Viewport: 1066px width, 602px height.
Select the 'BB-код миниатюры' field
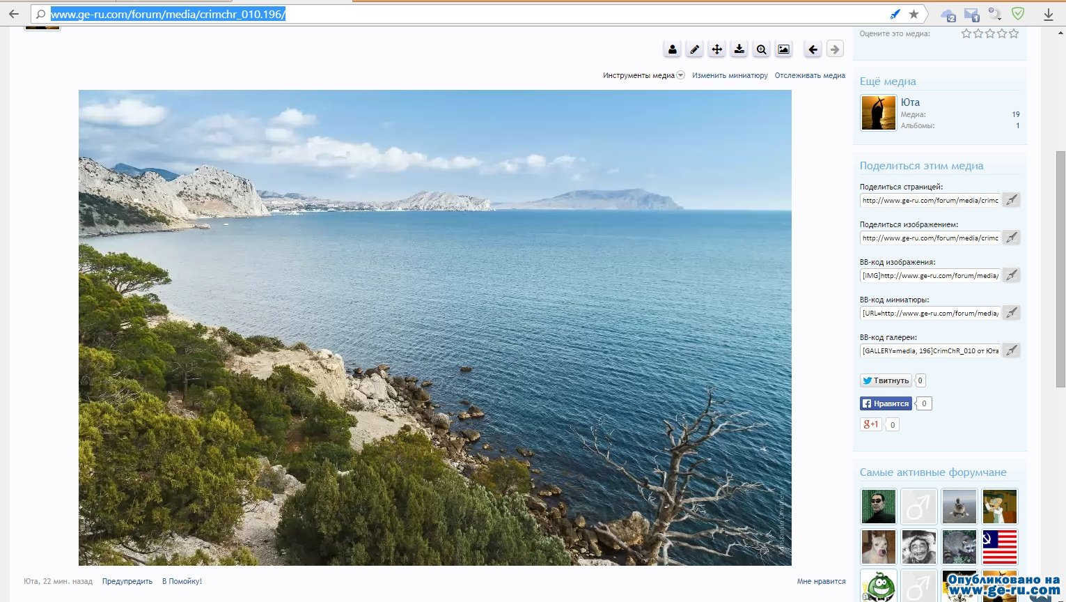tap(930, 313)
